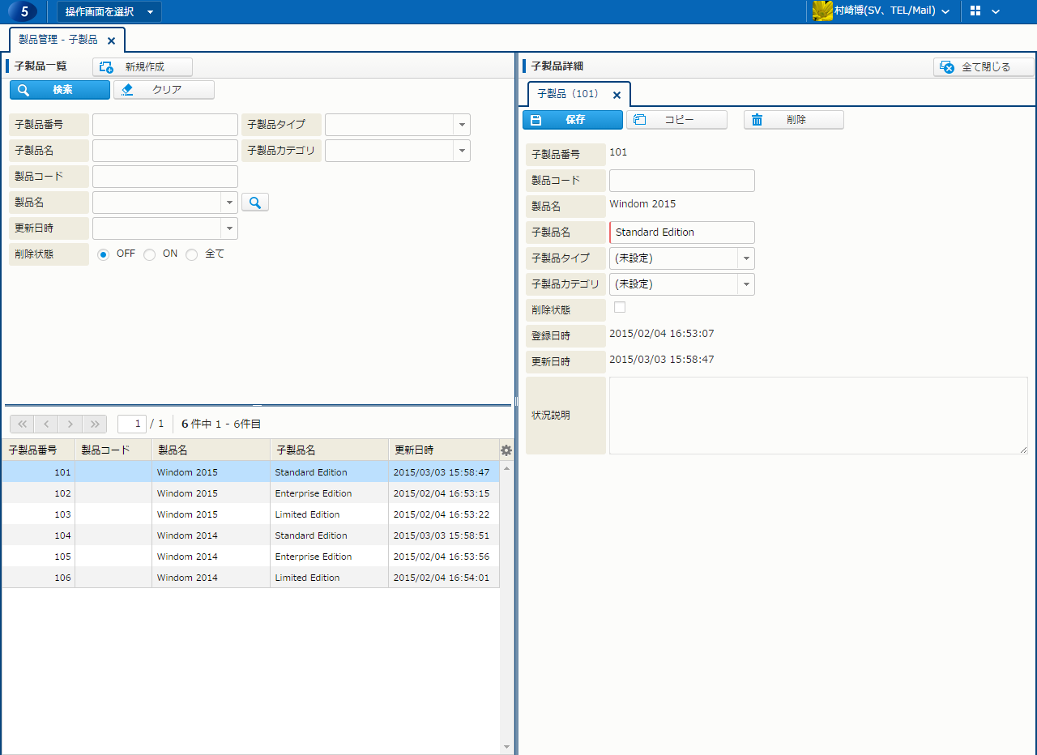1037x755 pixels.
Task: Go to the next results page arrow
Action: pos(70,424)
